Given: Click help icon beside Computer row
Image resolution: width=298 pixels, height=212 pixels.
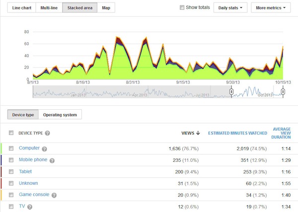Looking at the screenshot, I should click(44, 148).
